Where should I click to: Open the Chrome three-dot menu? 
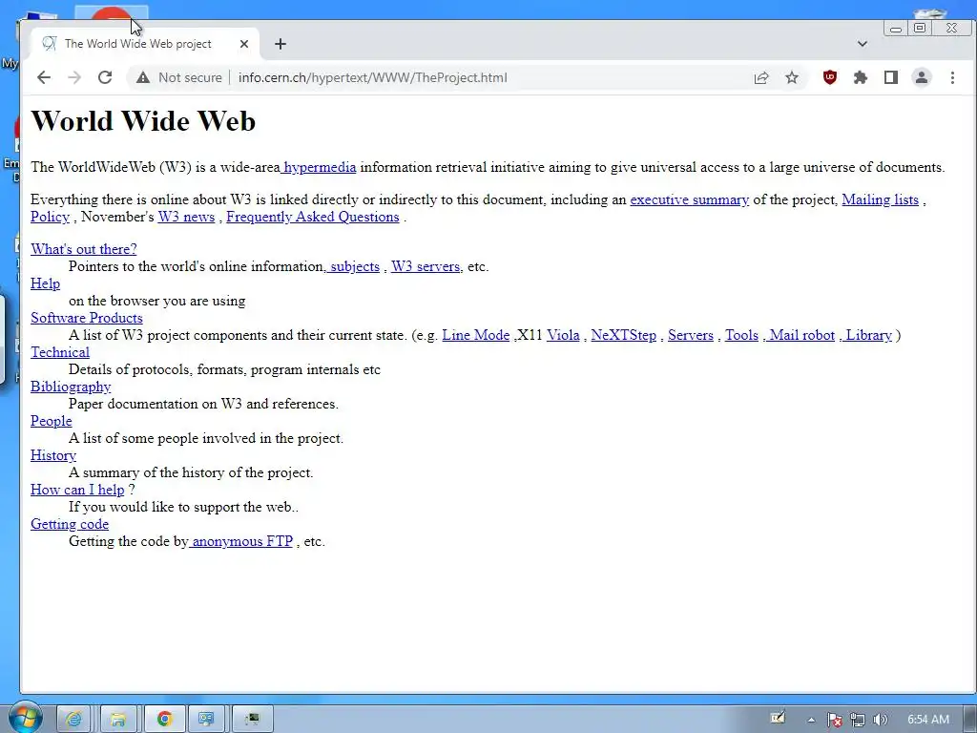pyautogui.click(x=952, y=77)
